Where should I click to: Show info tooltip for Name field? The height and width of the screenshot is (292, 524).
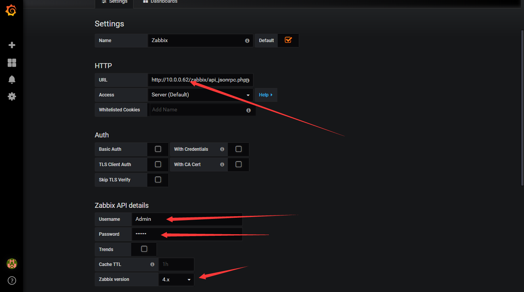point(247,41)
